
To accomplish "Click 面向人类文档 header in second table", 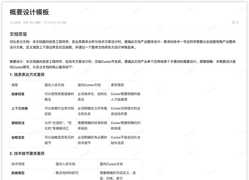I will click(x=76, y=164).
